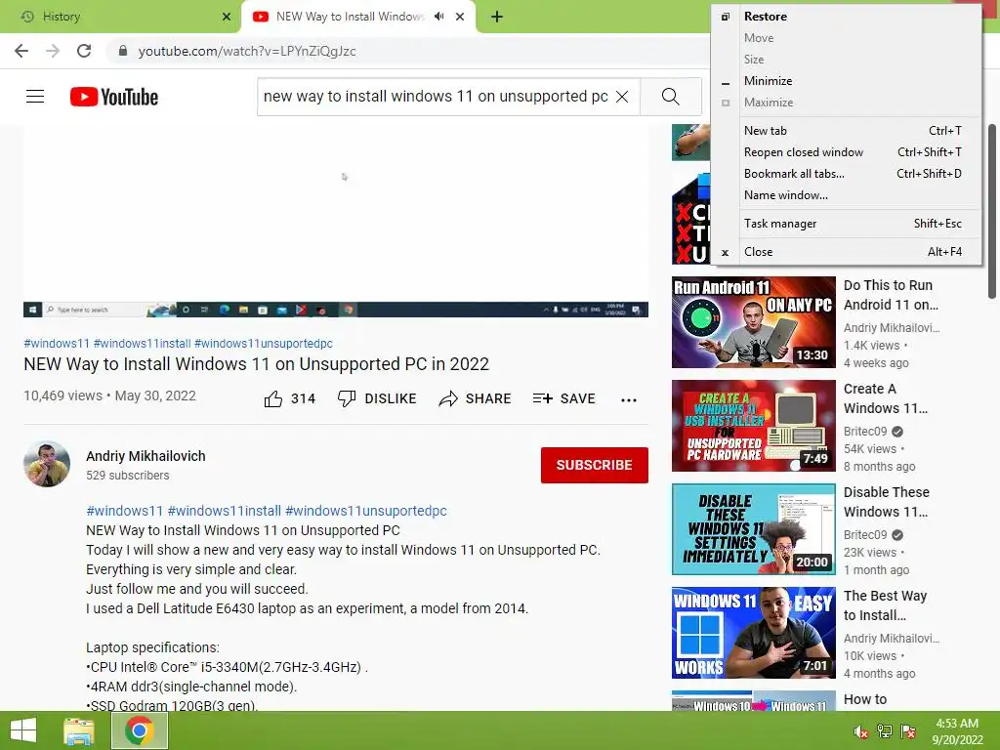The image size is (1000, 750).
Task: Click the red SUBSCRIBE button
Action: (595, 465)
